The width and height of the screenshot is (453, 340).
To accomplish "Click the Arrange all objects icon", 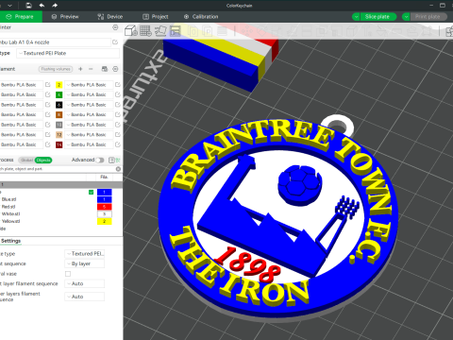I will (176, 31).
